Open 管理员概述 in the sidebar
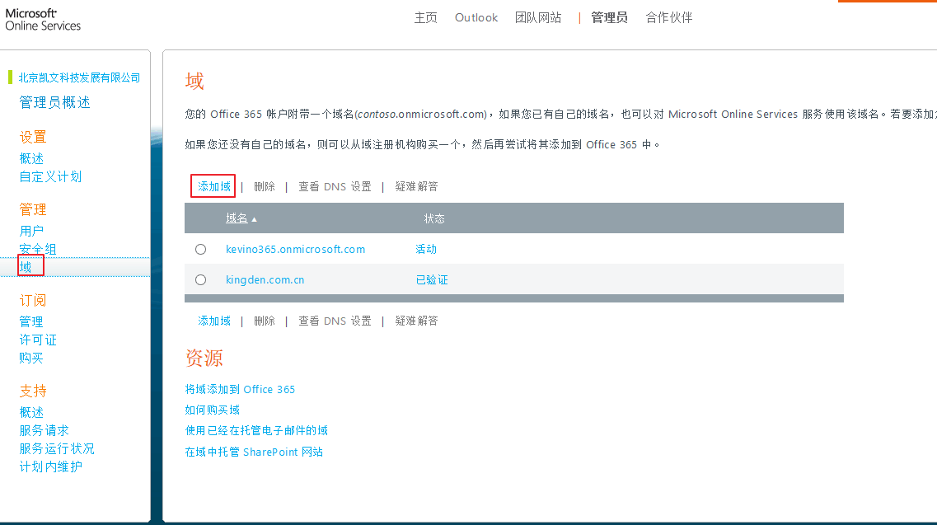The image size is (937, 525). click(55, 103)
